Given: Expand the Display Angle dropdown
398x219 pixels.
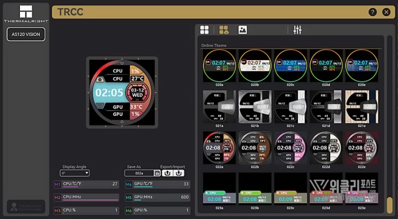Looking at the screenshot, I should [75, 173].
